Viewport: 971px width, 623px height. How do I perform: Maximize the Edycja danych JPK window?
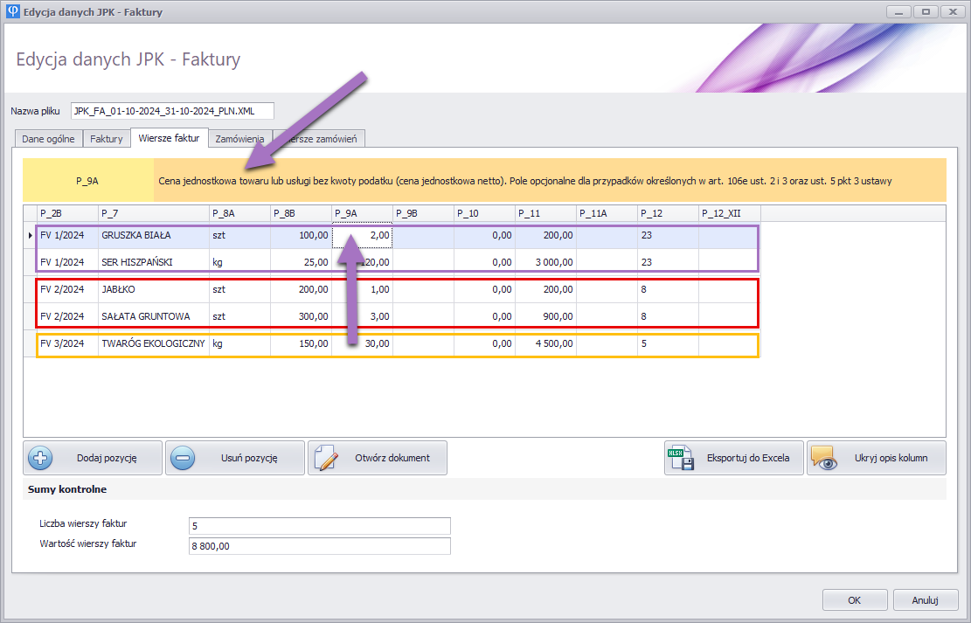924,12
